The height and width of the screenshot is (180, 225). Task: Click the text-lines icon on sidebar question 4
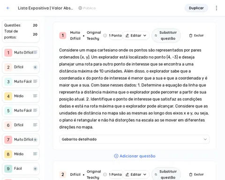35,96
